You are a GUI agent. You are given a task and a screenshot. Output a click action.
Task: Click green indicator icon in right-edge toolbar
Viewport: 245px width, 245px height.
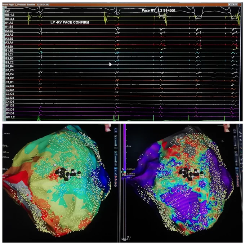click(x=241, y=152)
